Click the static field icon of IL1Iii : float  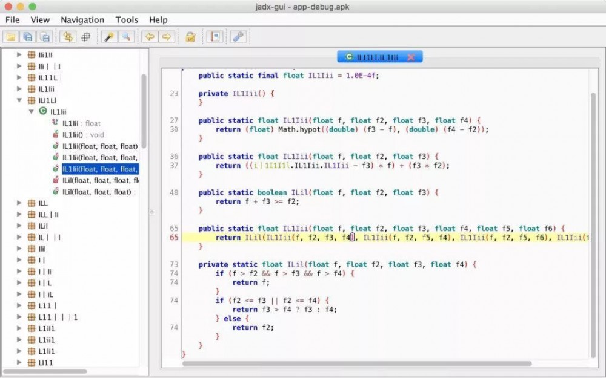click(55, 123)
